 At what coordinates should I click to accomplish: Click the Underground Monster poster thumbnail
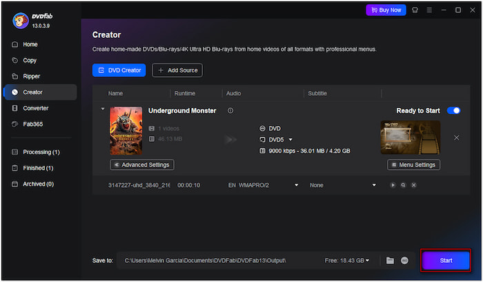point(126,131)
